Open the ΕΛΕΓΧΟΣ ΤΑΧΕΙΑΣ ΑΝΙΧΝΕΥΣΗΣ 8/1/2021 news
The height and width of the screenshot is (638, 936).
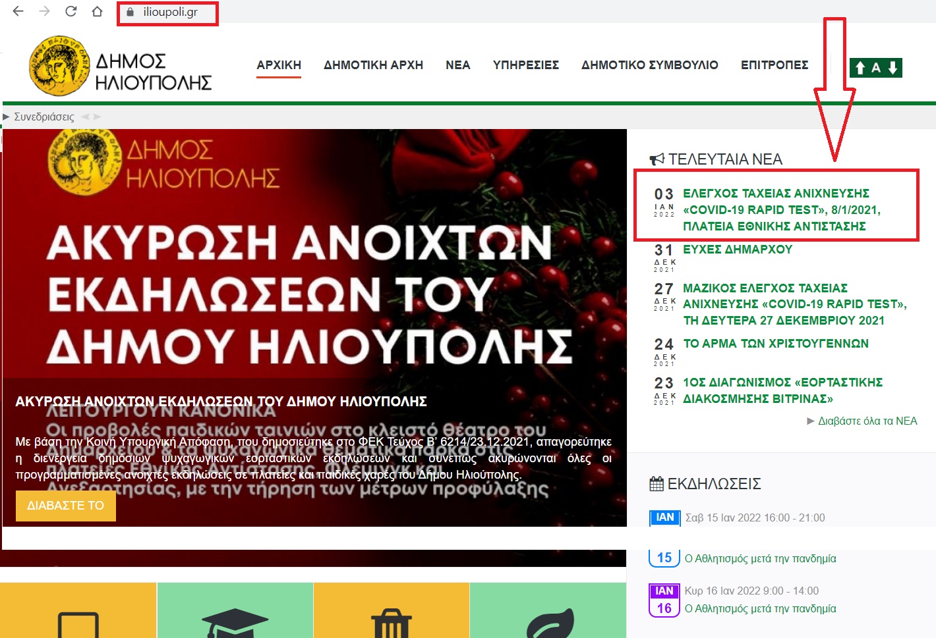782,209
